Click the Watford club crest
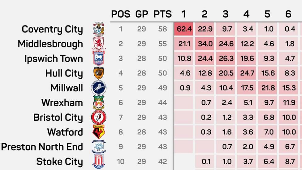The image size is (302, 170). click(x=99, y=132)
